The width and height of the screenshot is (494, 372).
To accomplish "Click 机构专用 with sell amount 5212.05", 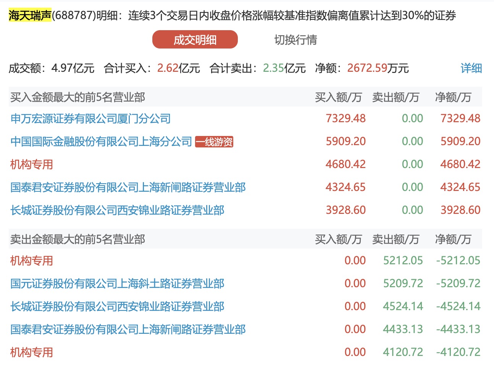I will coord(32,261).
